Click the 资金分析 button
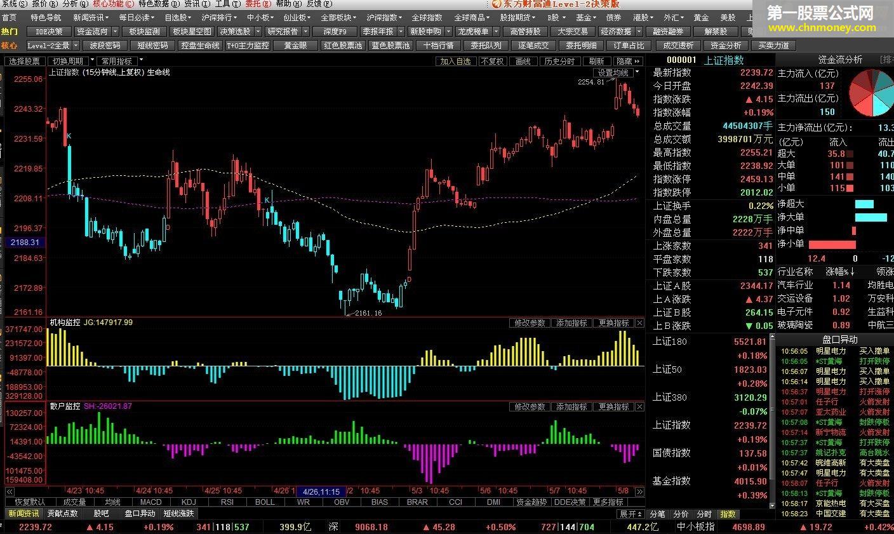Image resolution: width=894 pixels, height=534 pixels. click(726, 46)
